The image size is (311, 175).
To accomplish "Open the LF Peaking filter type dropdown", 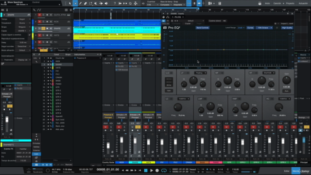I will [200, 73].
